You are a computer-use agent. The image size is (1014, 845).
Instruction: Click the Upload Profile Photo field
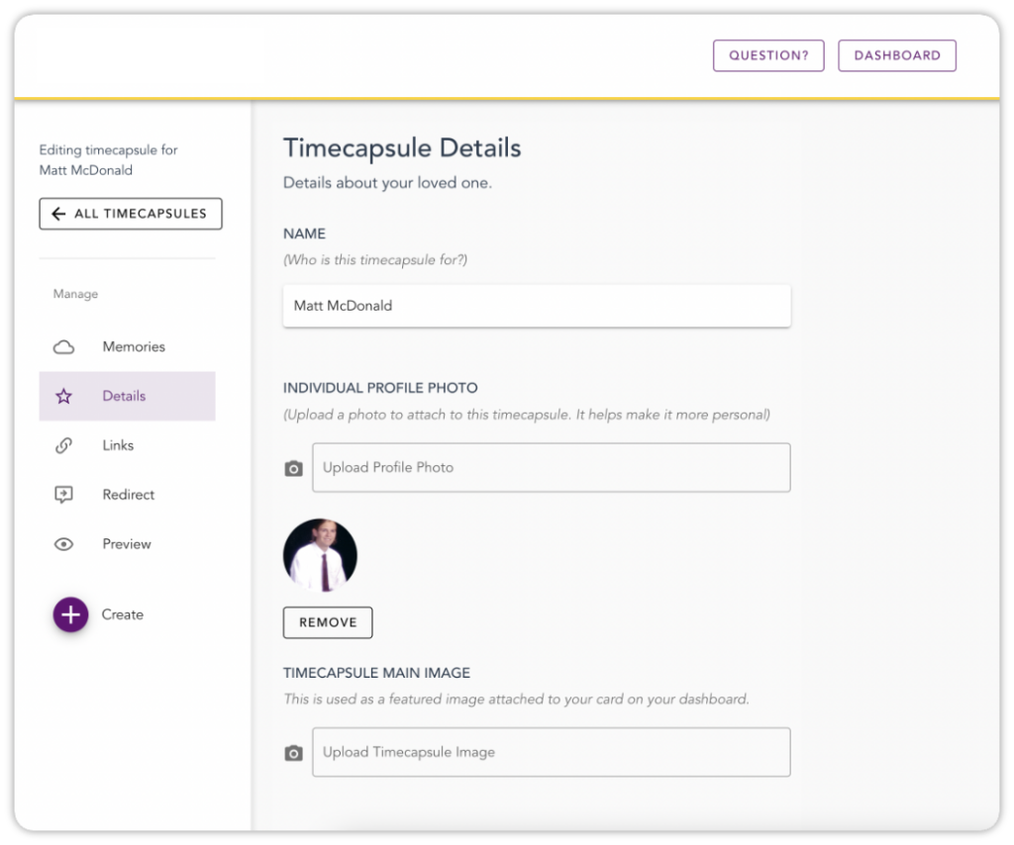(x=551, y=467)
